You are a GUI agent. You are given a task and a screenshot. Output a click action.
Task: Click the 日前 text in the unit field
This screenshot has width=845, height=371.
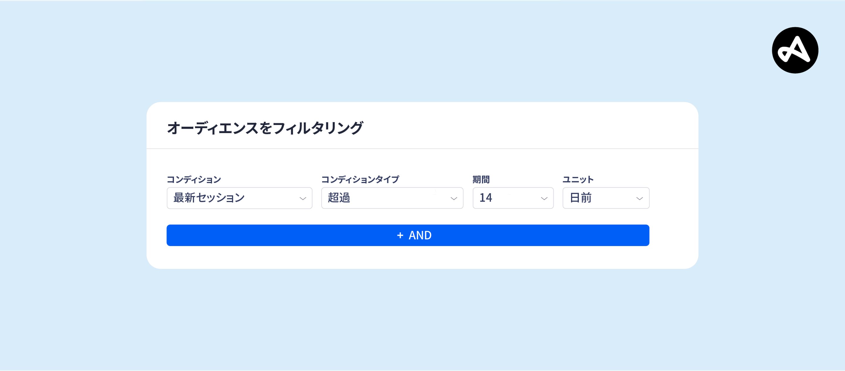(581, 198)
